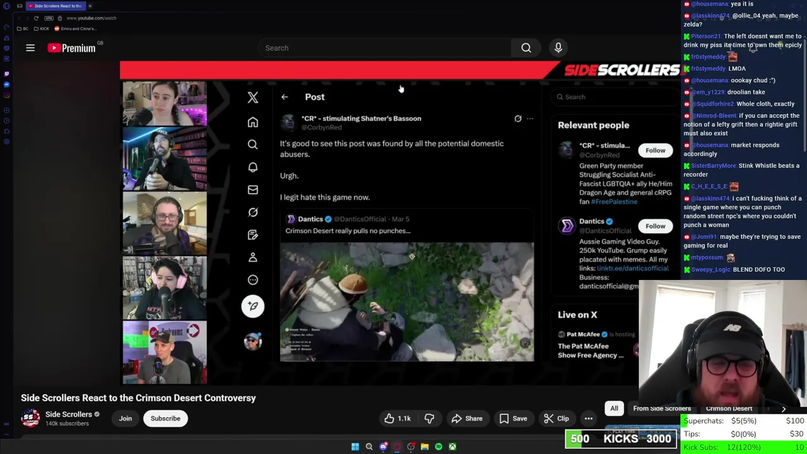Open Discord from the taskbar
807x454 pixels.
coord(383,446)
